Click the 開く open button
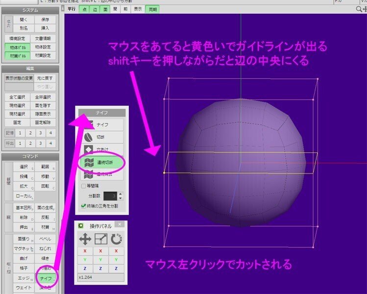367x294 pixels. [24, 20]
